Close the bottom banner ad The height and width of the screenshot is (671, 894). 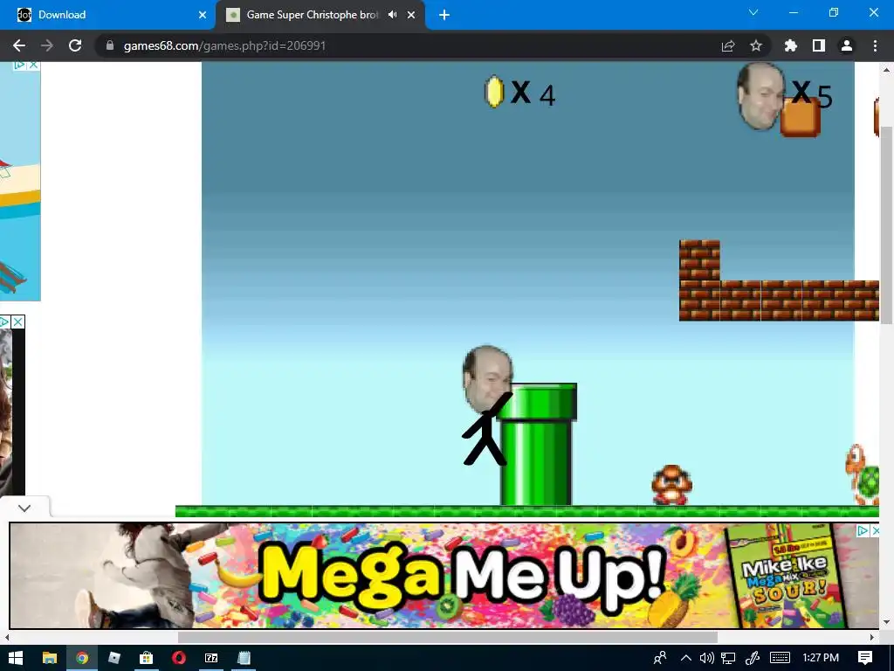point(875,530)
